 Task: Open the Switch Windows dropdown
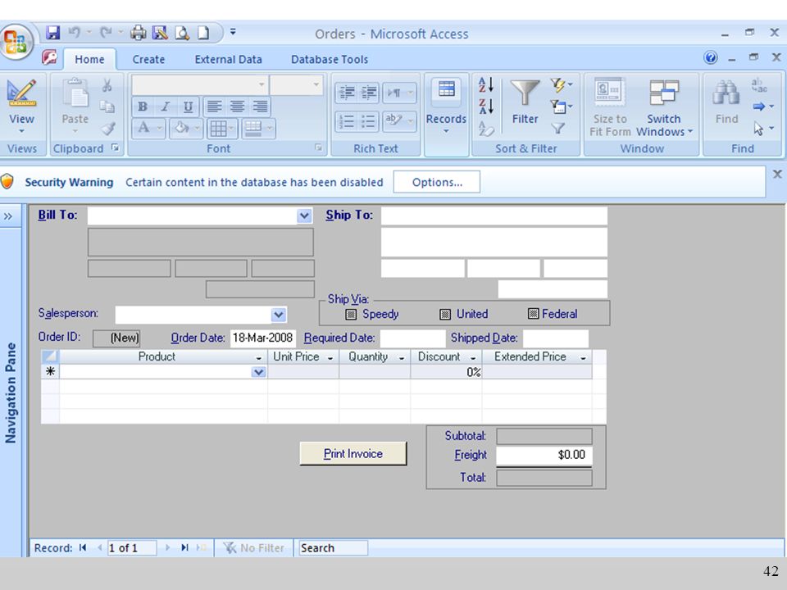[663, 108]
